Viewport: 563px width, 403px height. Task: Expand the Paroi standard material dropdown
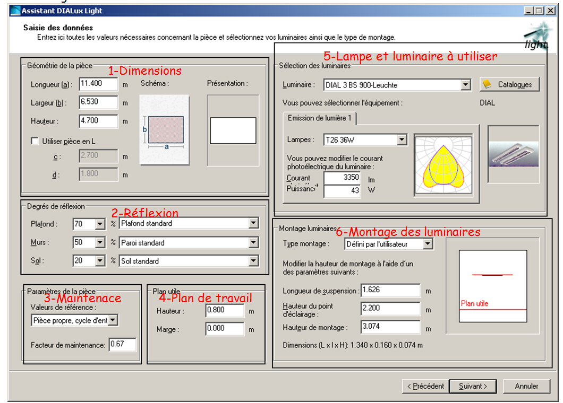pos(253,243)
